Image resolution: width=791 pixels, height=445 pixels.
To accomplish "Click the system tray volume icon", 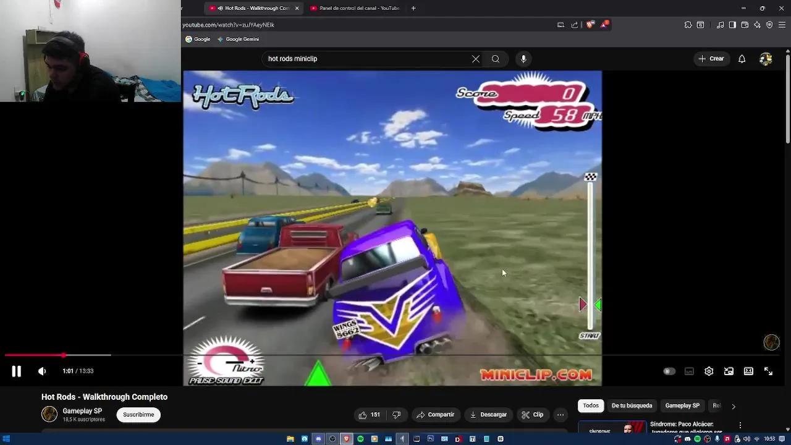I will tap(748, 439).
